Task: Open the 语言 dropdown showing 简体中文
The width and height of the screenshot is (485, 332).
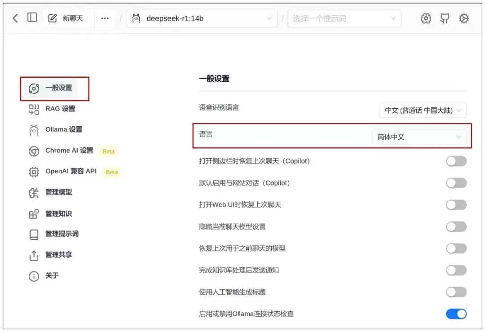Action: [419, 137]
